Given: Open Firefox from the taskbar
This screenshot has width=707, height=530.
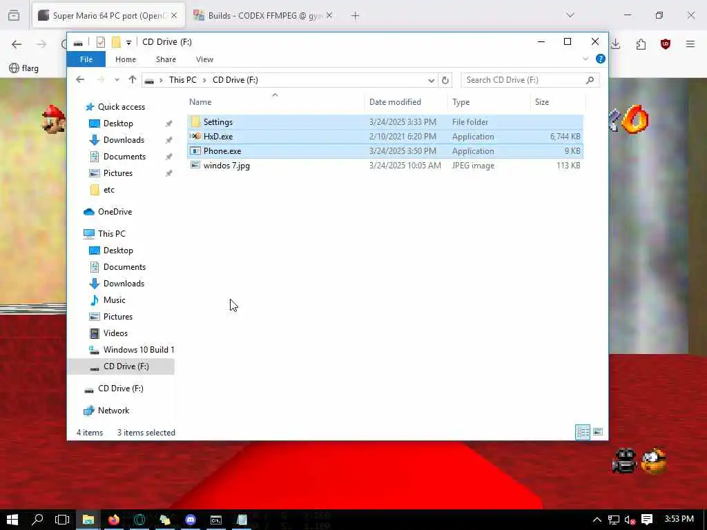Looking at the screenshot, I should pos(114,520).
